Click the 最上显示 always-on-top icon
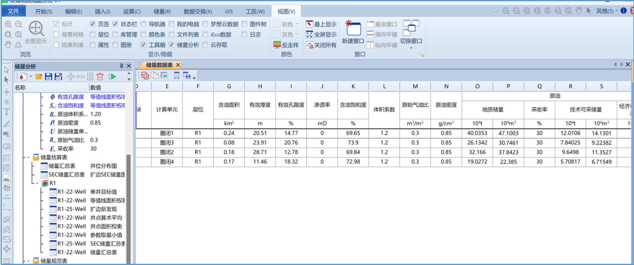Image resolution: width=634 pixels, height=265 pixels. click(x=309, y=24)
